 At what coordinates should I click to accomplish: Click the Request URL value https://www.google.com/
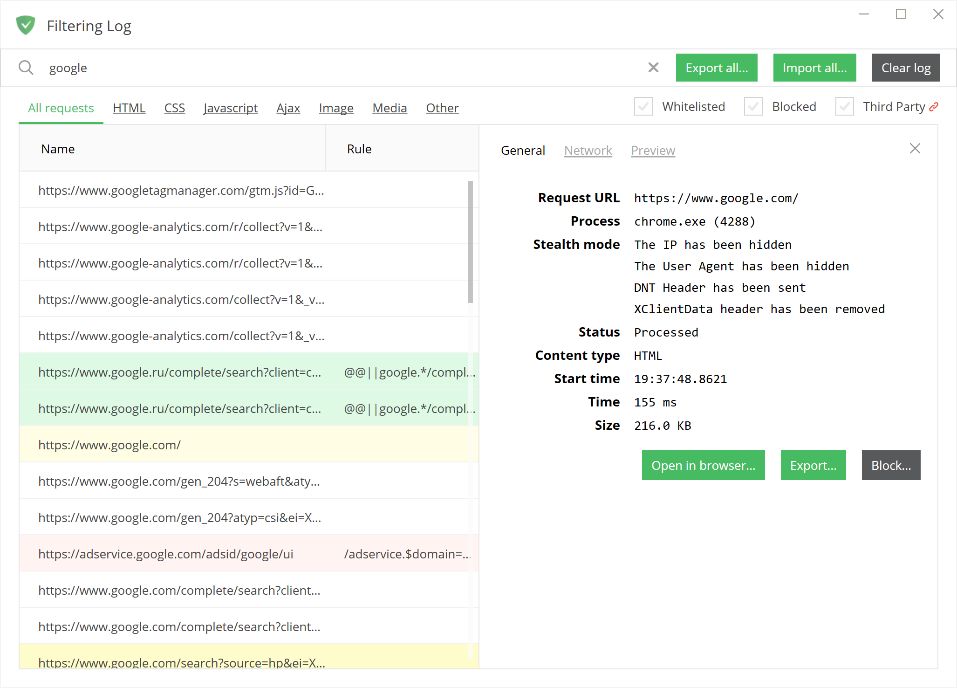coord(716,198)
